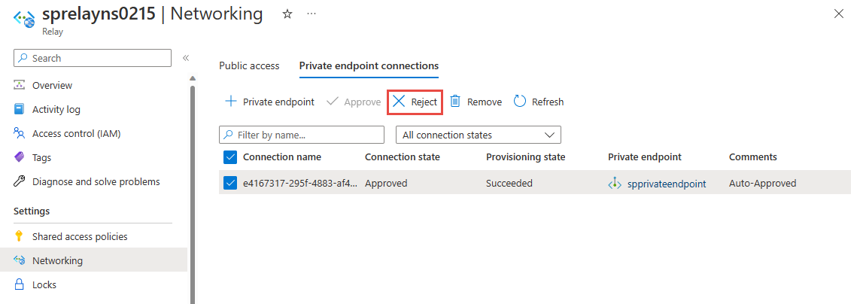Open the more options ellipsis in header
Image resolution: width=863 pixels, height=304 pixels.
click(x=311, y=14)
